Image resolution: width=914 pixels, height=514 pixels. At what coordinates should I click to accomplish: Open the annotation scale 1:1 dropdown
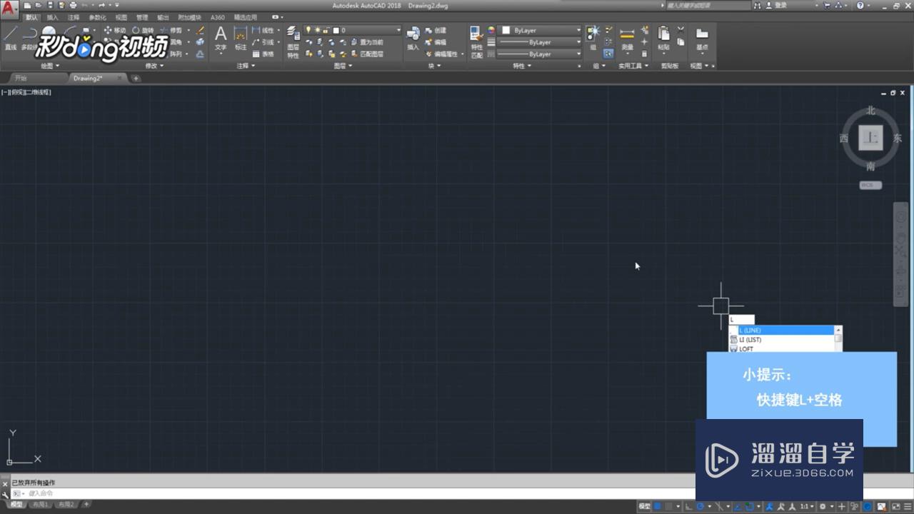(806, 506)
